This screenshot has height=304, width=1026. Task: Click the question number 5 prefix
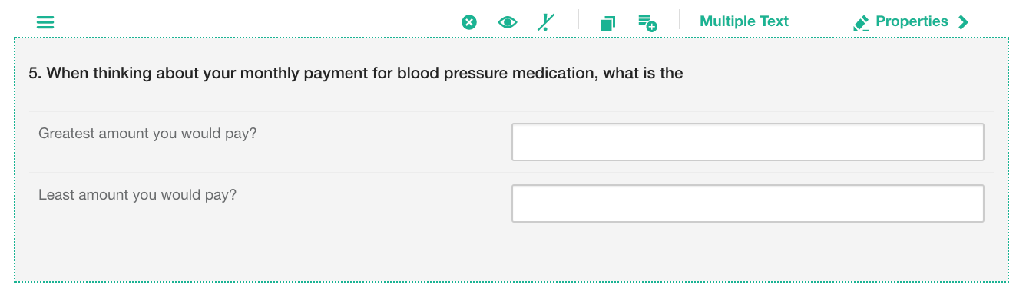click(x=35, y=74)
